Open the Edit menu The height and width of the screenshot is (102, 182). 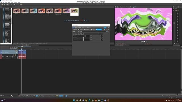(3, 2)
